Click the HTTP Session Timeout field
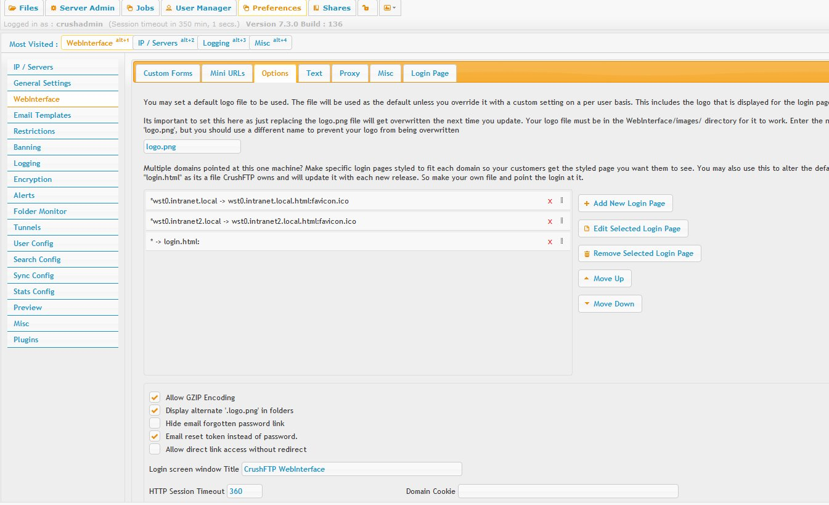 (245, 491)
